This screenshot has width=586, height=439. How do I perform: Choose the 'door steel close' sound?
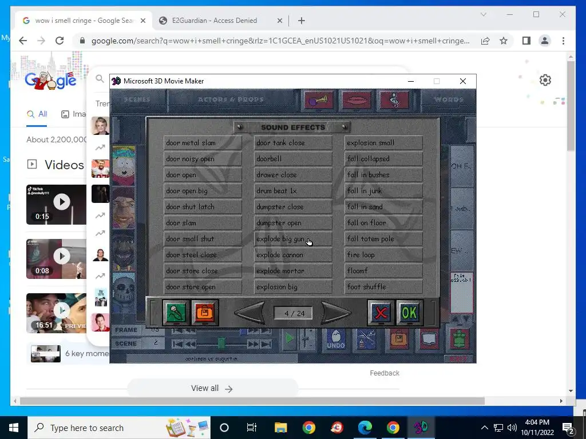203,255
